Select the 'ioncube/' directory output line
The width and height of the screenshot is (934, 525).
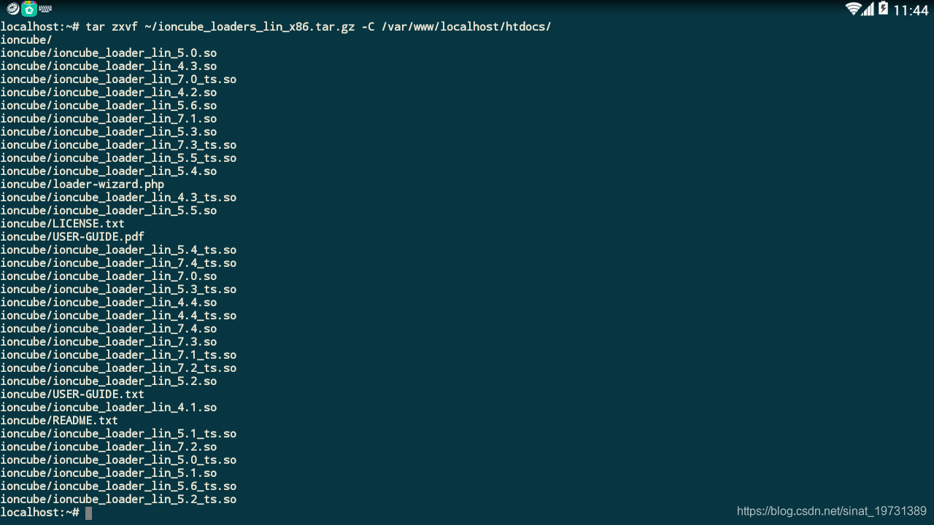tap(26, 40)
